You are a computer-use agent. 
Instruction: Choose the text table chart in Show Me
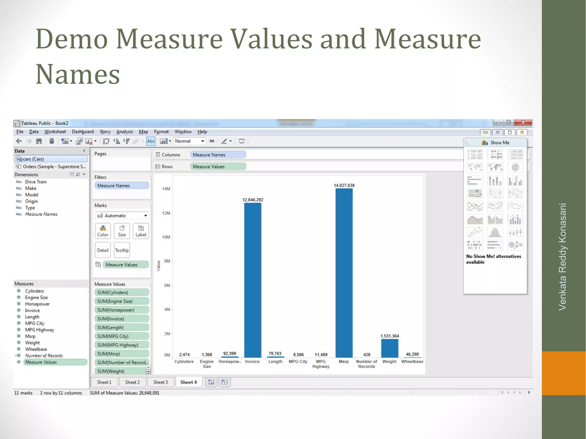475,154
